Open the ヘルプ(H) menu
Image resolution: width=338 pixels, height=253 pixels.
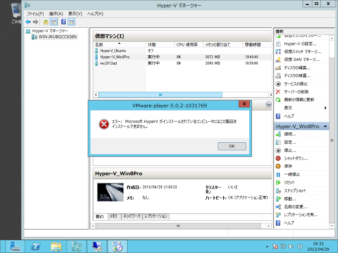pos(95,14)
